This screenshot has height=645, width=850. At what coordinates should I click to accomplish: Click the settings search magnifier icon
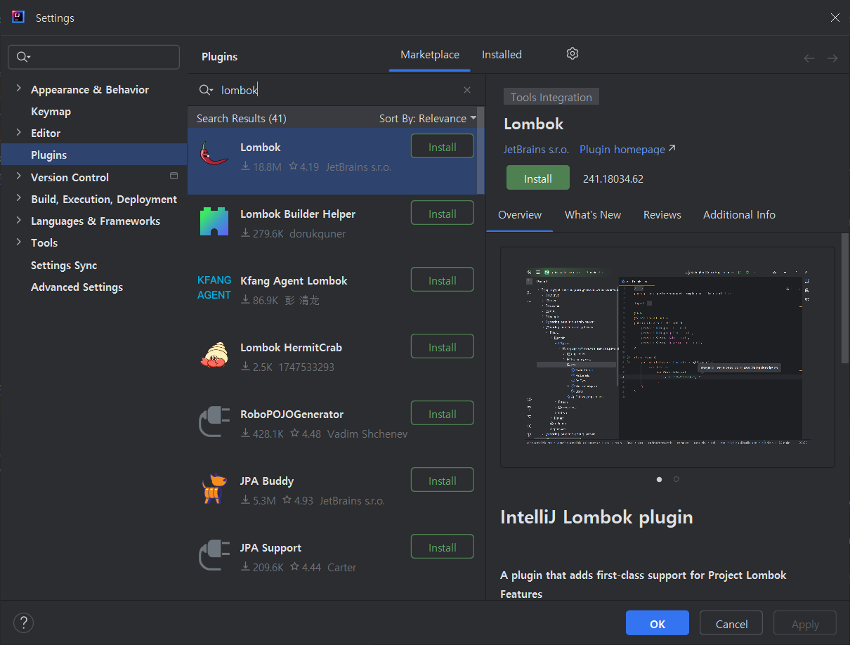pyautogui.click(x=23, y=58)
